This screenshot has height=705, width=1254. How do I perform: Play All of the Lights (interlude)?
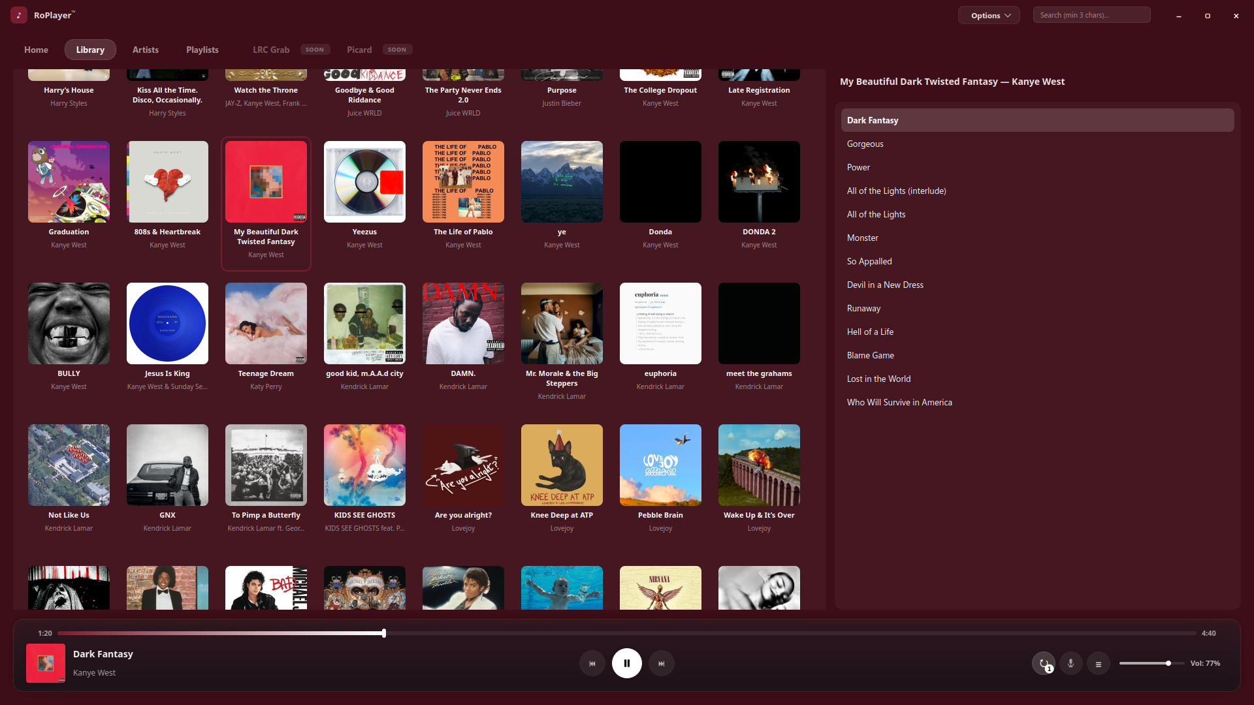point(1037,191)
